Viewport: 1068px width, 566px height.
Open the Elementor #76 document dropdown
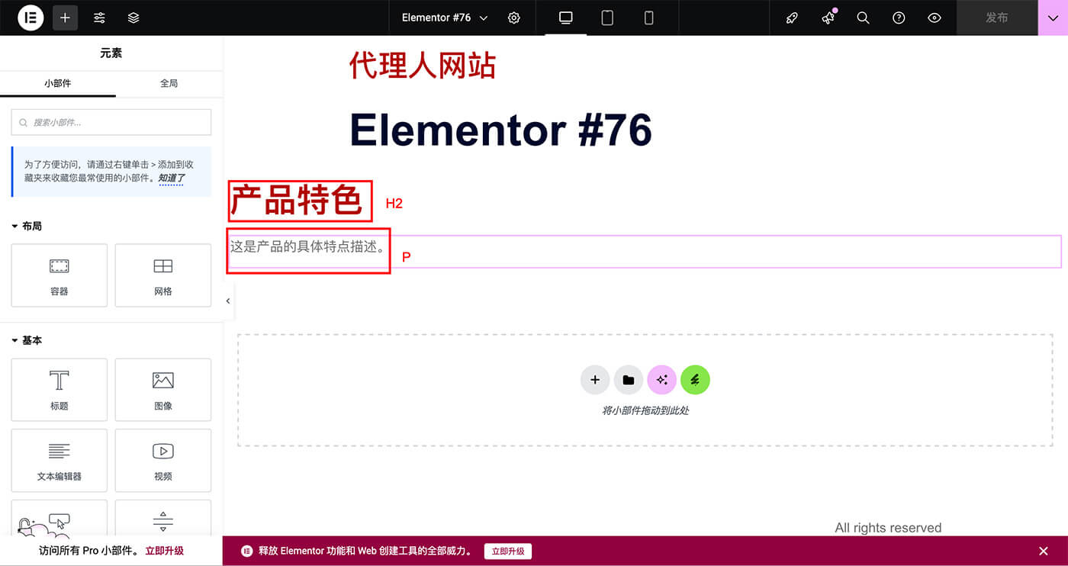(445, 18)
